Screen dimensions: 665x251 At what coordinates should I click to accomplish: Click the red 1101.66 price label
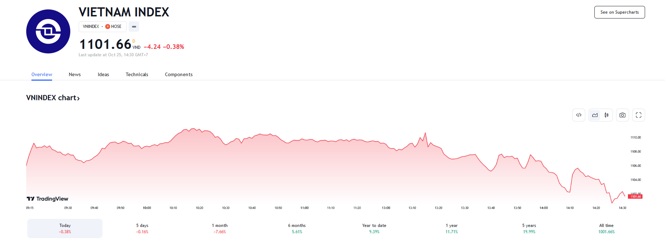point(635,197)
